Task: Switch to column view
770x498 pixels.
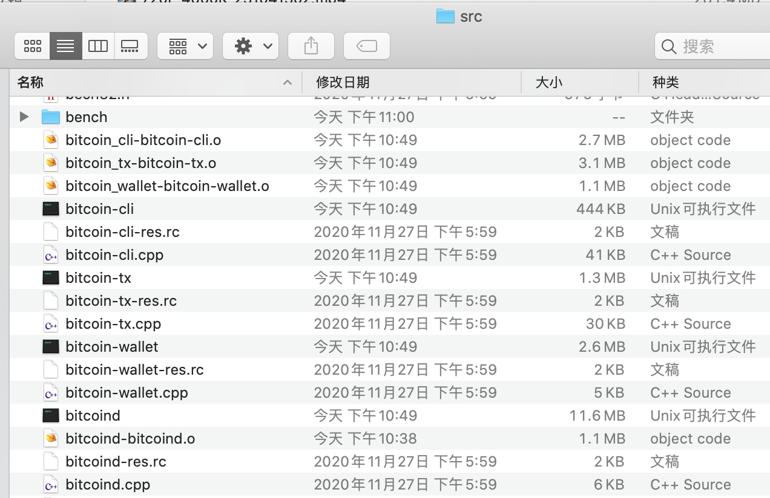Action: coord(98,46)
